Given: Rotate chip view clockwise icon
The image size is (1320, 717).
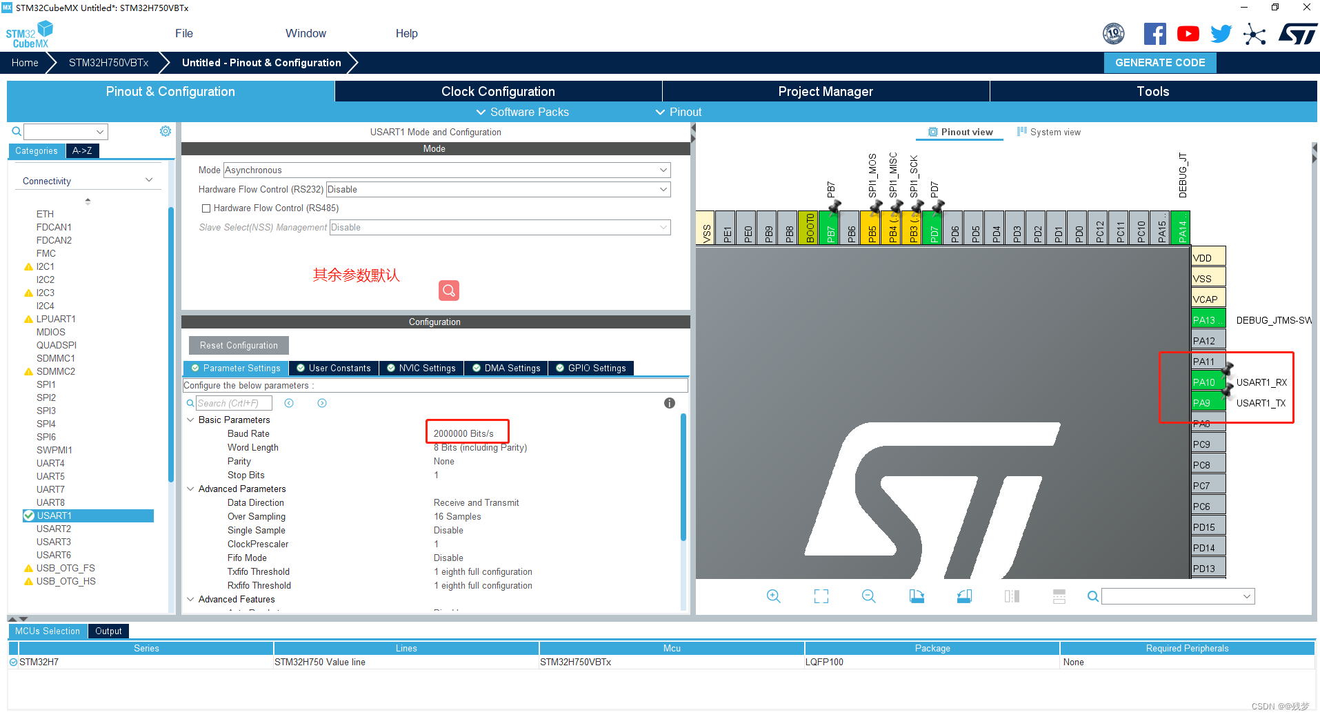Looking at the screenshot, I should tap(917, 596).
